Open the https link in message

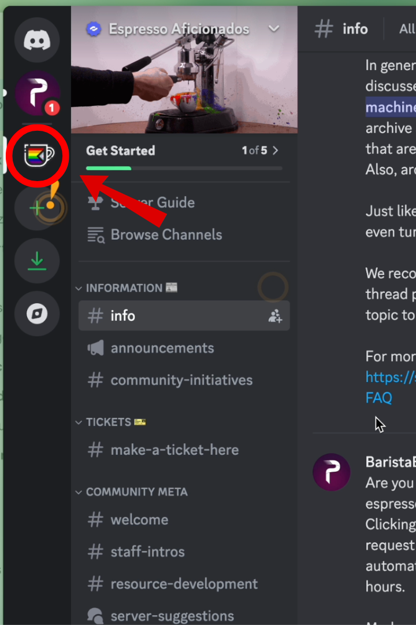[x=391, y=377]
